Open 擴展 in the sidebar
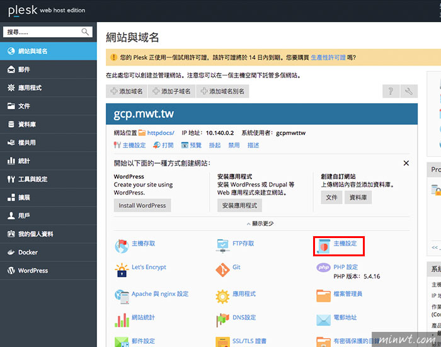Screen dimensions: 441x347 click(x=49, y=197)
